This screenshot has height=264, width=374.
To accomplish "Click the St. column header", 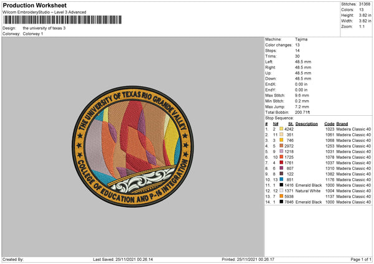I will (x=290, y=124).
